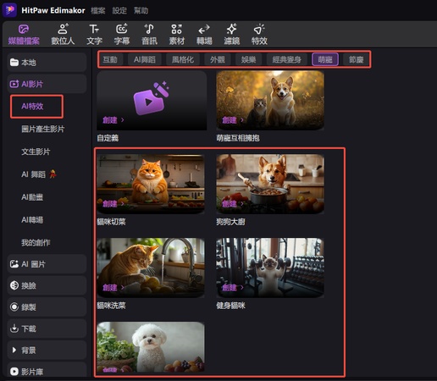The image size is (437, 381).
Task: Open the 幫助 menu
Action: 141,11
